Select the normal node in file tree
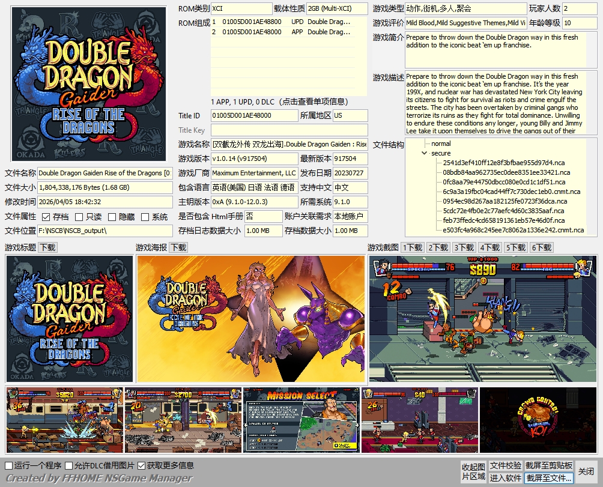This screenshot has width=603, height=487. point(441,144)
